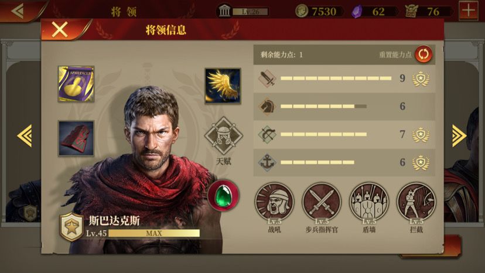Select the purple Spartacus banner item
The image size is (485, 273).
(x=76, y=84)
